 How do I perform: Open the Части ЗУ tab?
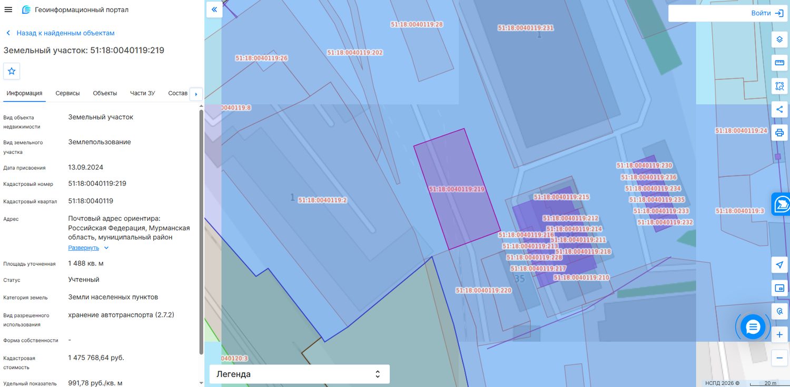[143, 93]
